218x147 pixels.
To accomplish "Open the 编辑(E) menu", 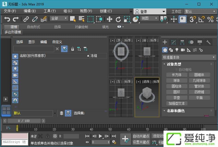I will pyautogui.click(x=30, y=11).
